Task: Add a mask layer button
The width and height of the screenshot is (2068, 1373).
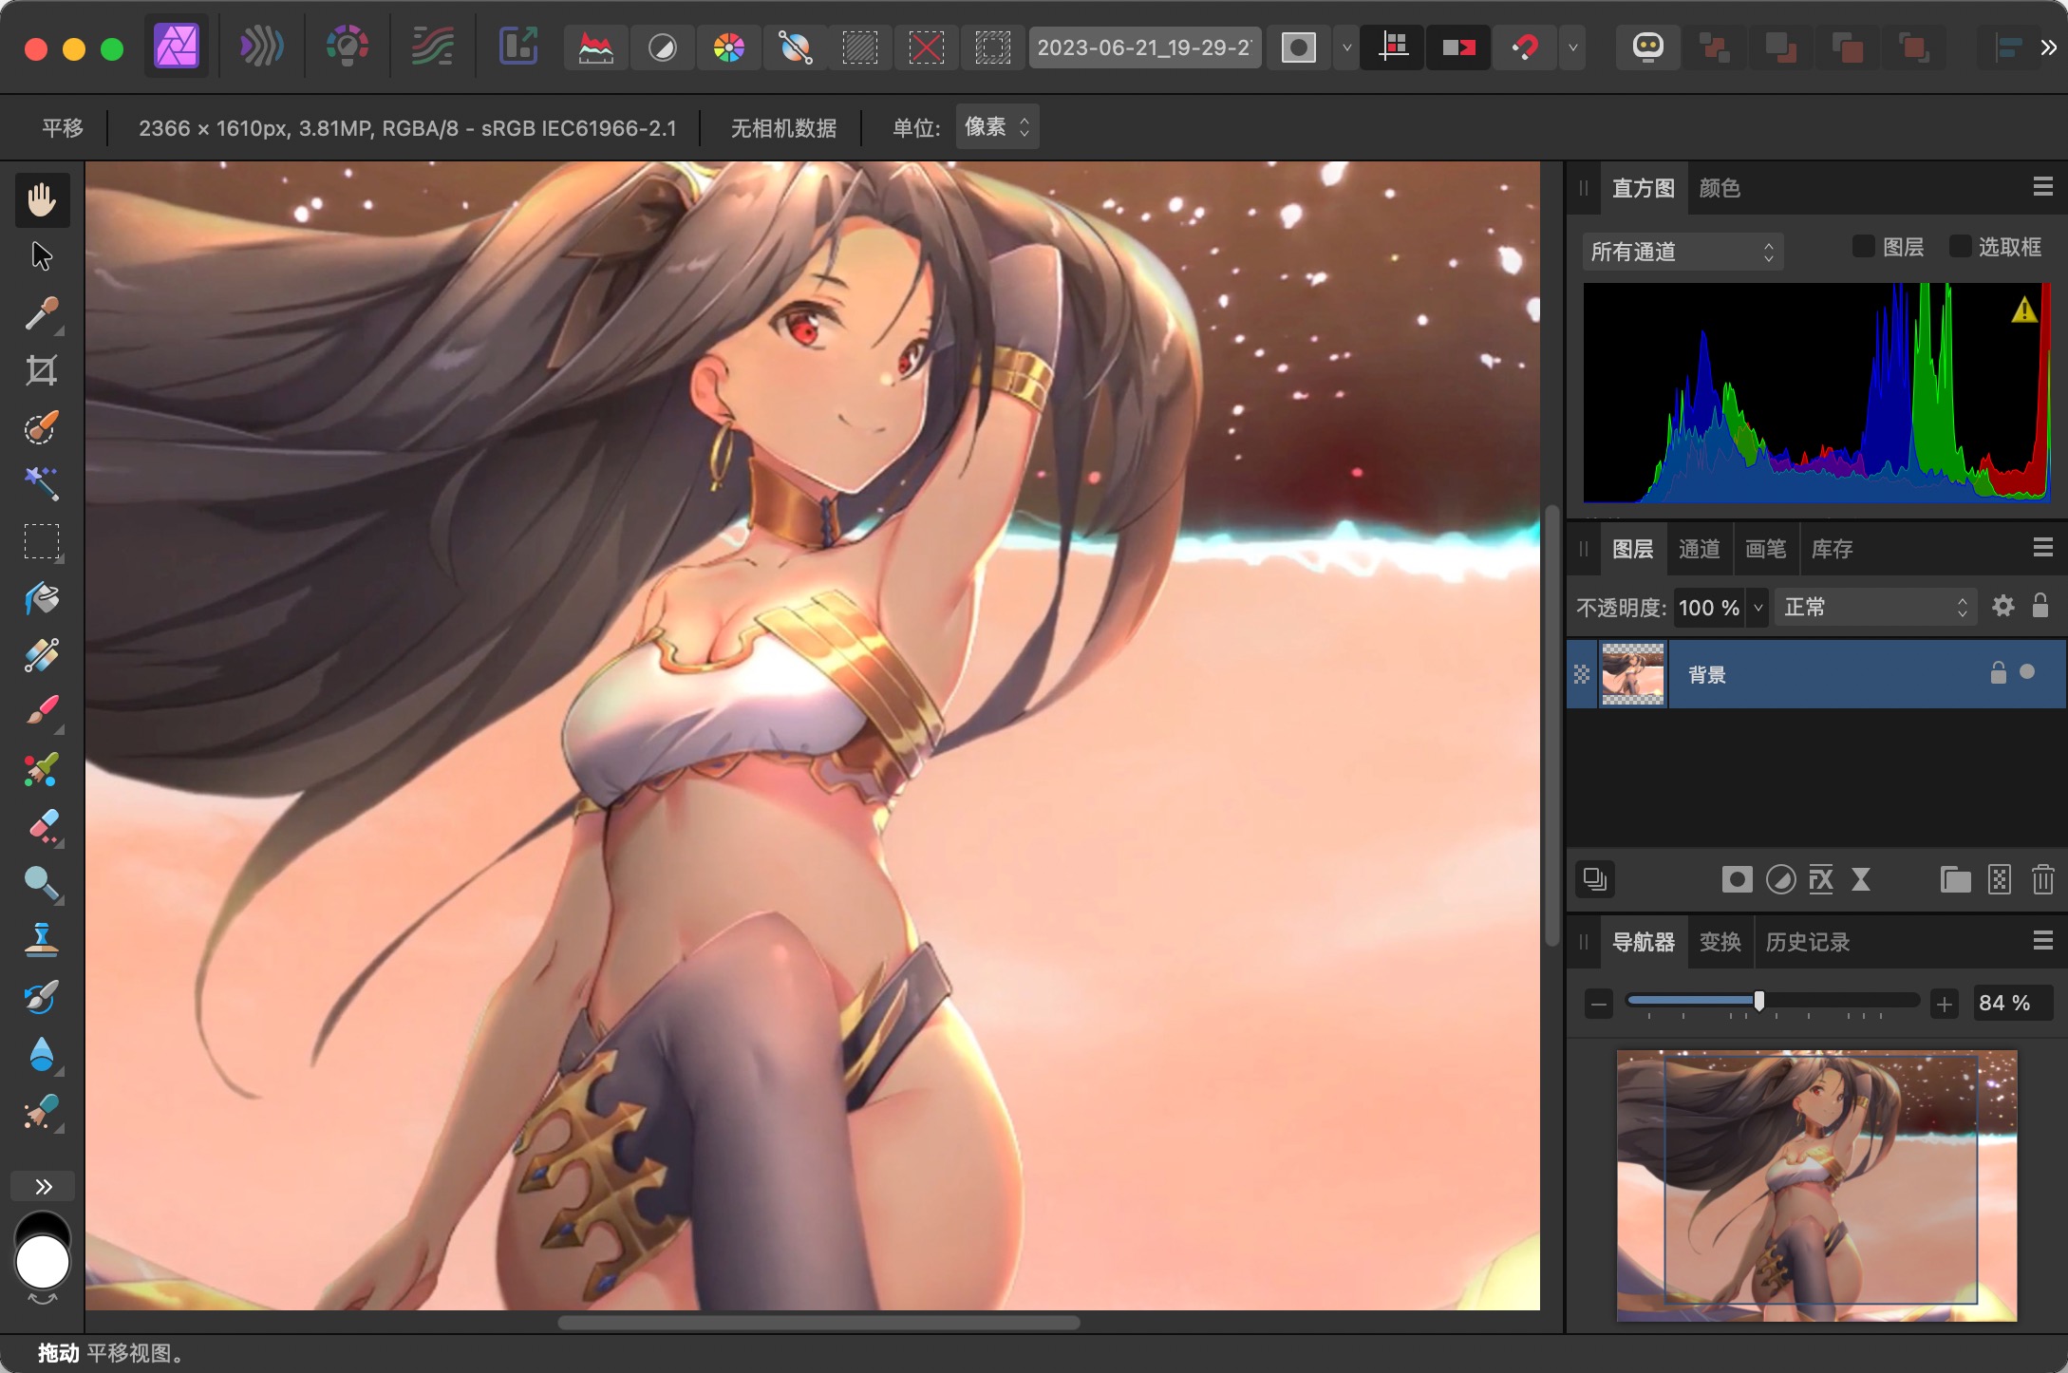Action: pos(1737,880)
